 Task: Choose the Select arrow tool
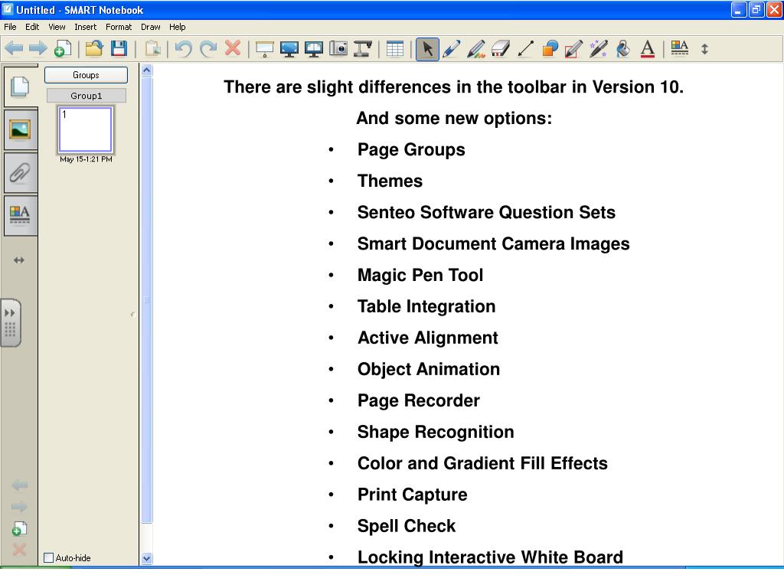click(x=427, y=49)
